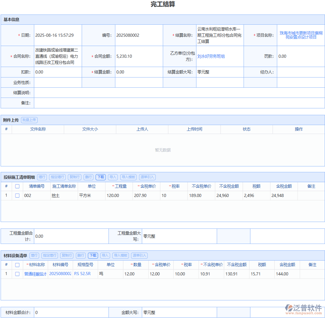This screenshot has height=318, width=325.
Task: Check the row checkbox for 普通硅酸盐 material
Action: [x=17, y=274]
